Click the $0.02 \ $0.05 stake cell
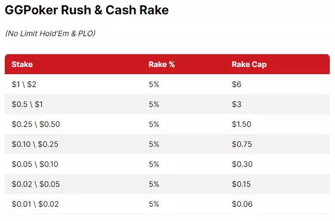The height and width of the screenshot is (221, 335). pos(35,184)
